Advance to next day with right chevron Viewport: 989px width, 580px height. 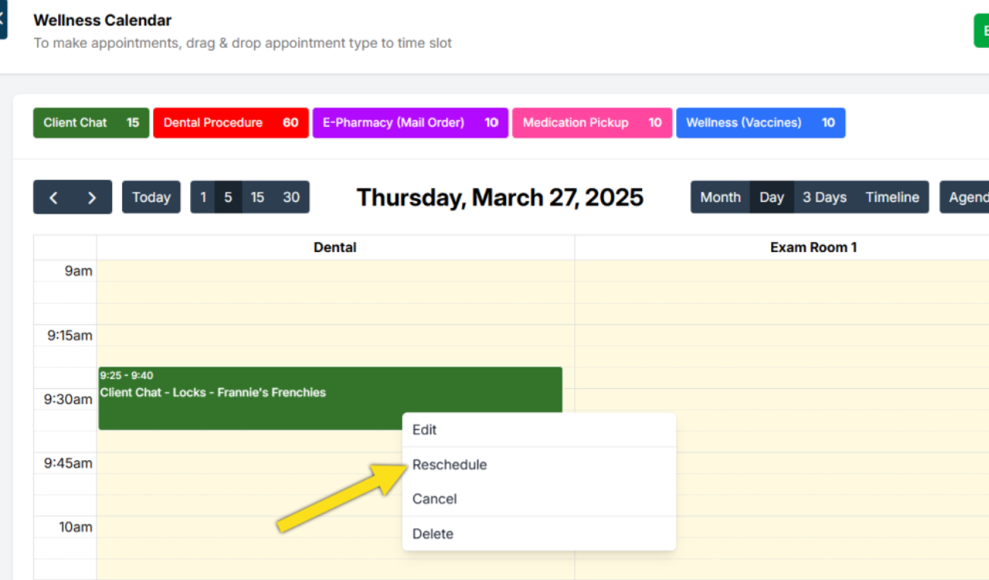92,197
